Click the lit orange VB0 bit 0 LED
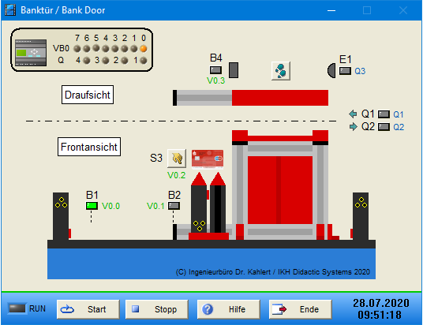The width and height of the screenshot is (423, 325). coord(144,49)
